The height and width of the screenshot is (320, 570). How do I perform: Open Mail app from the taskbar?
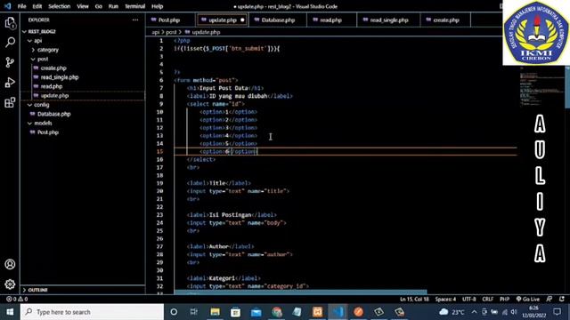pyautogui.click(x=256, y=312)
